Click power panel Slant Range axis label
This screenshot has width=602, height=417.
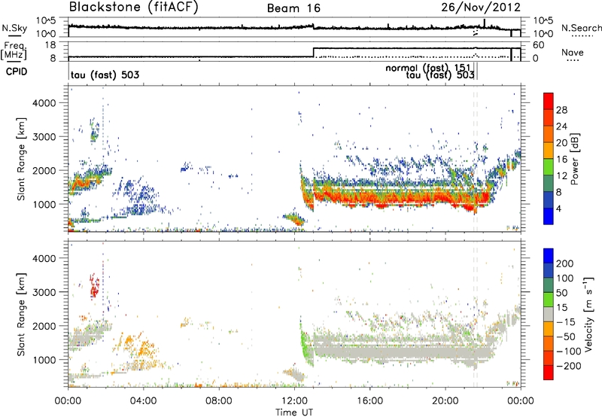pos(21,159)
